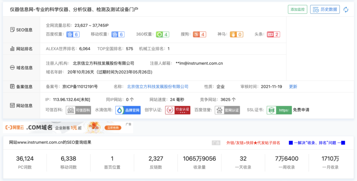The image size is (357, 181).
Task: Click 机械工业排名 value 1
Action: pos(168,49)
